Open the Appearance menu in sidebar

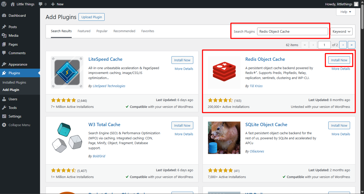coord(18,64)
